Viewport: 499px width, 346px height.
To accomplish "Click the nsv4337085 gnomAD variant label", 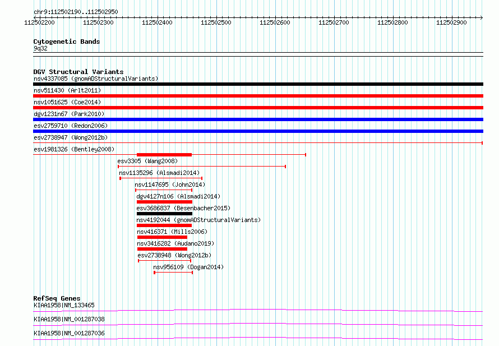I will (x=96, y=79).
